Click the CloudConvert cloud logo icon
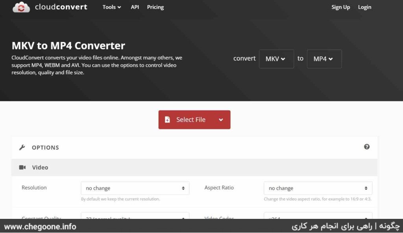 (x=21, y=7)
